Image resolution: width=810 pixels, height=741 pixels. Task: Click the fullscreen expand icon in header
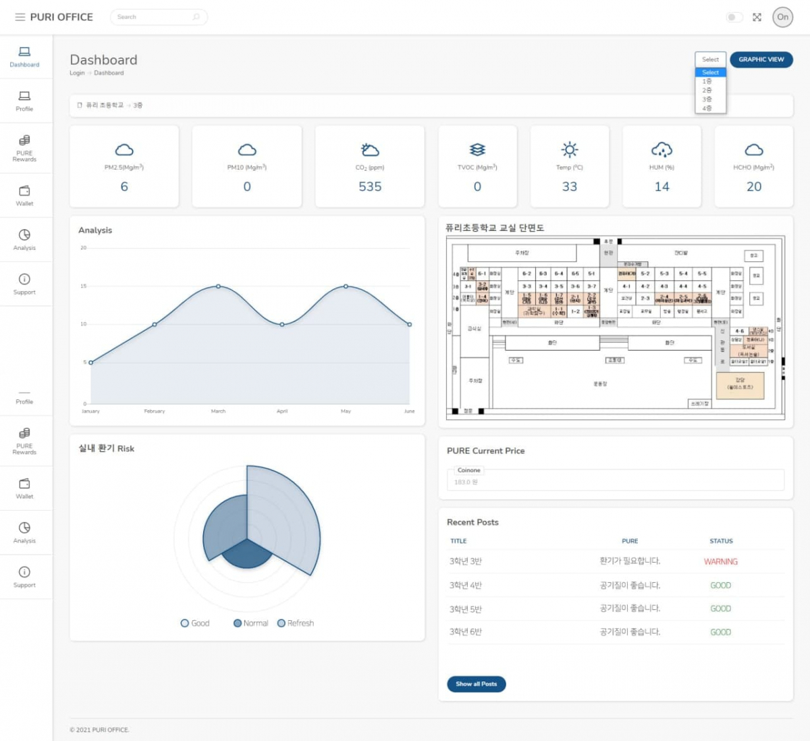757,18
